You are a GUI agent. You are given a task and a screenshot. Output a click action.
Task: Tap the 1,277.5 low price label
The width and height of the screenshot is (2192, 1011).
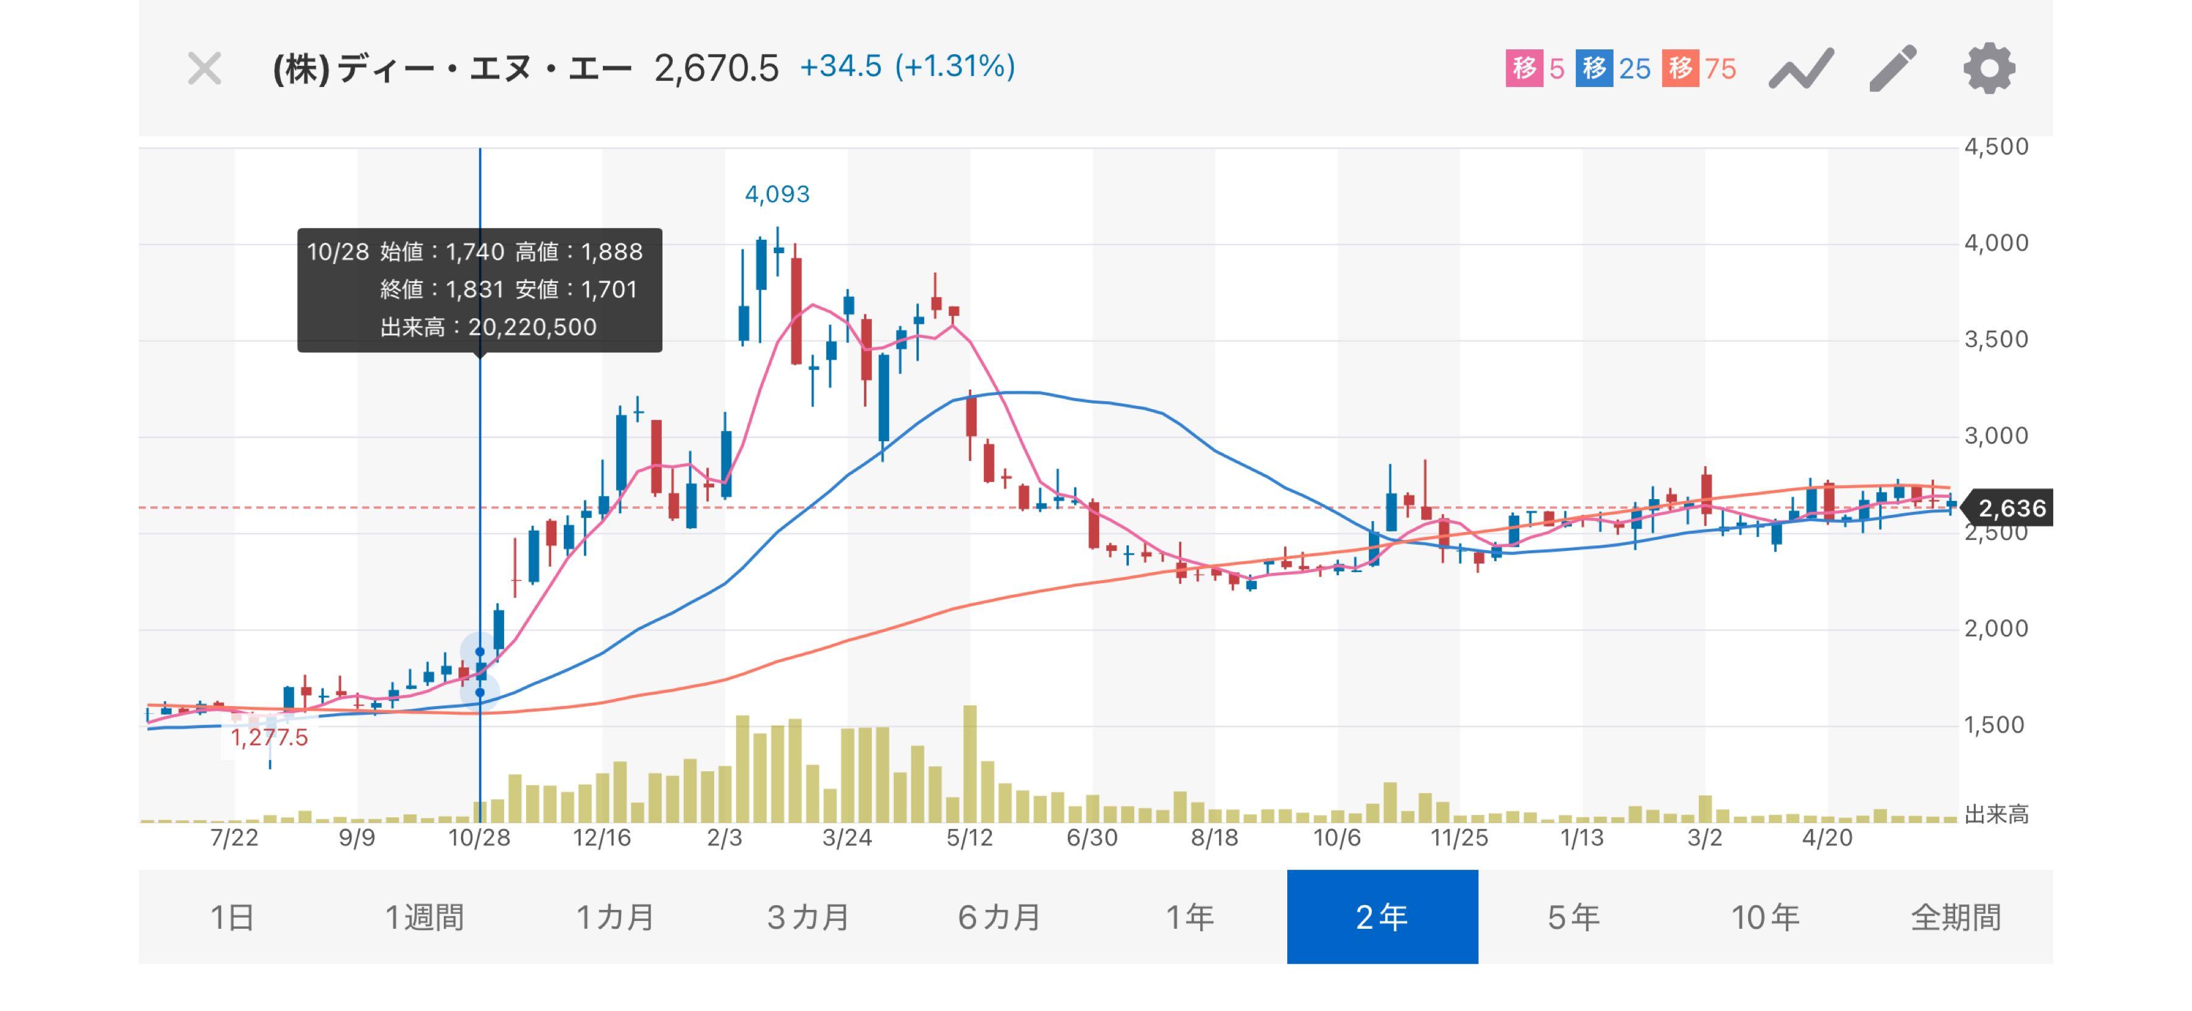click(x=269, y=736)
